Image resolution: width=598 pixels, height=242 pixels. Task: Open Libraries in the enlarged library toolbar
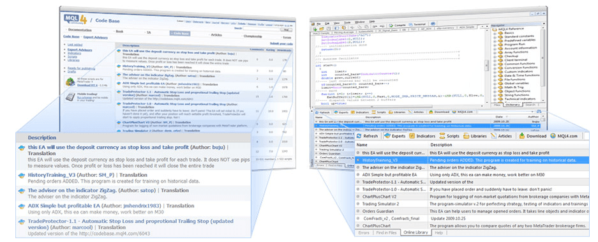(x=475, y=136)
